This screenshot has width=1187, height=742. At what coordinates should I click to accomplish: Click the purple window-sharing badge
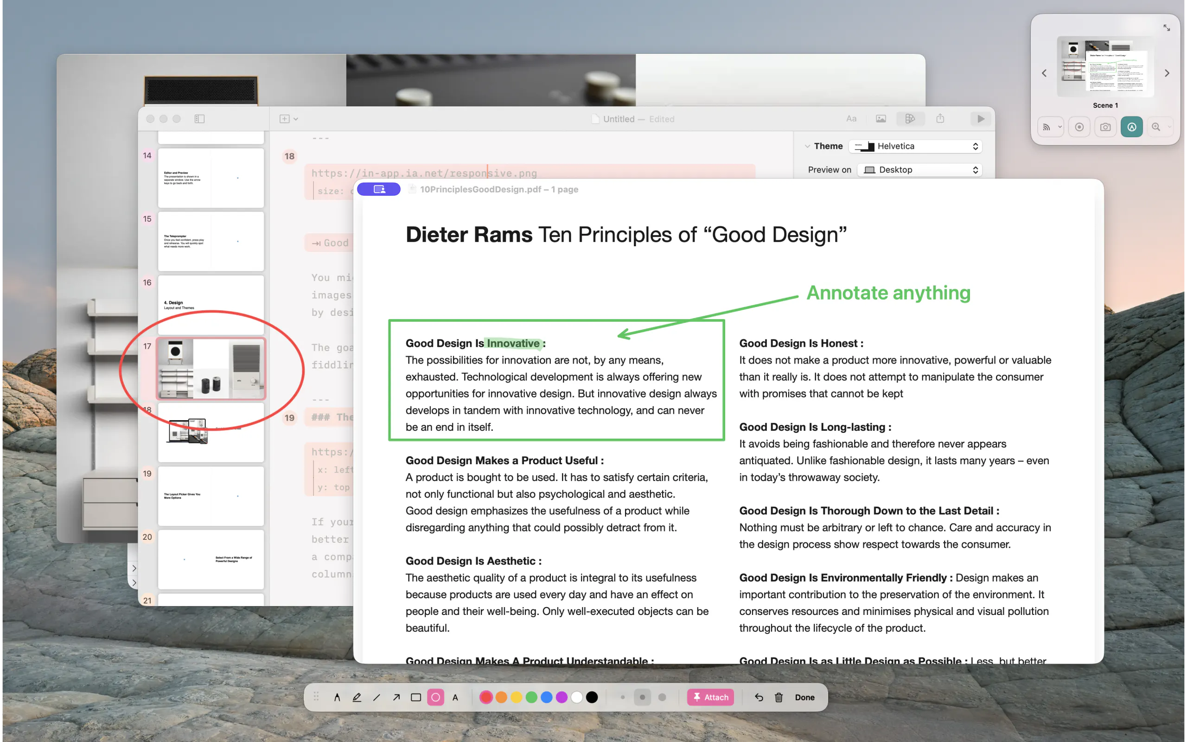pos(379,189)
